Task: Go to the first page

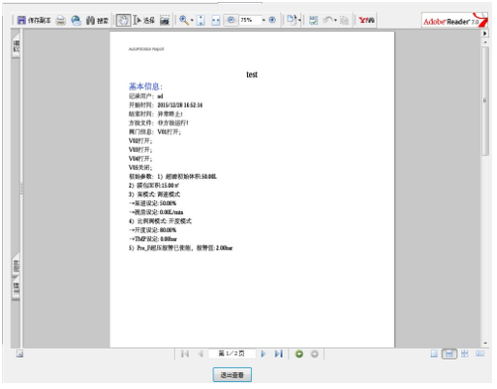Action: pyautogui.click(x=185, y=353)
